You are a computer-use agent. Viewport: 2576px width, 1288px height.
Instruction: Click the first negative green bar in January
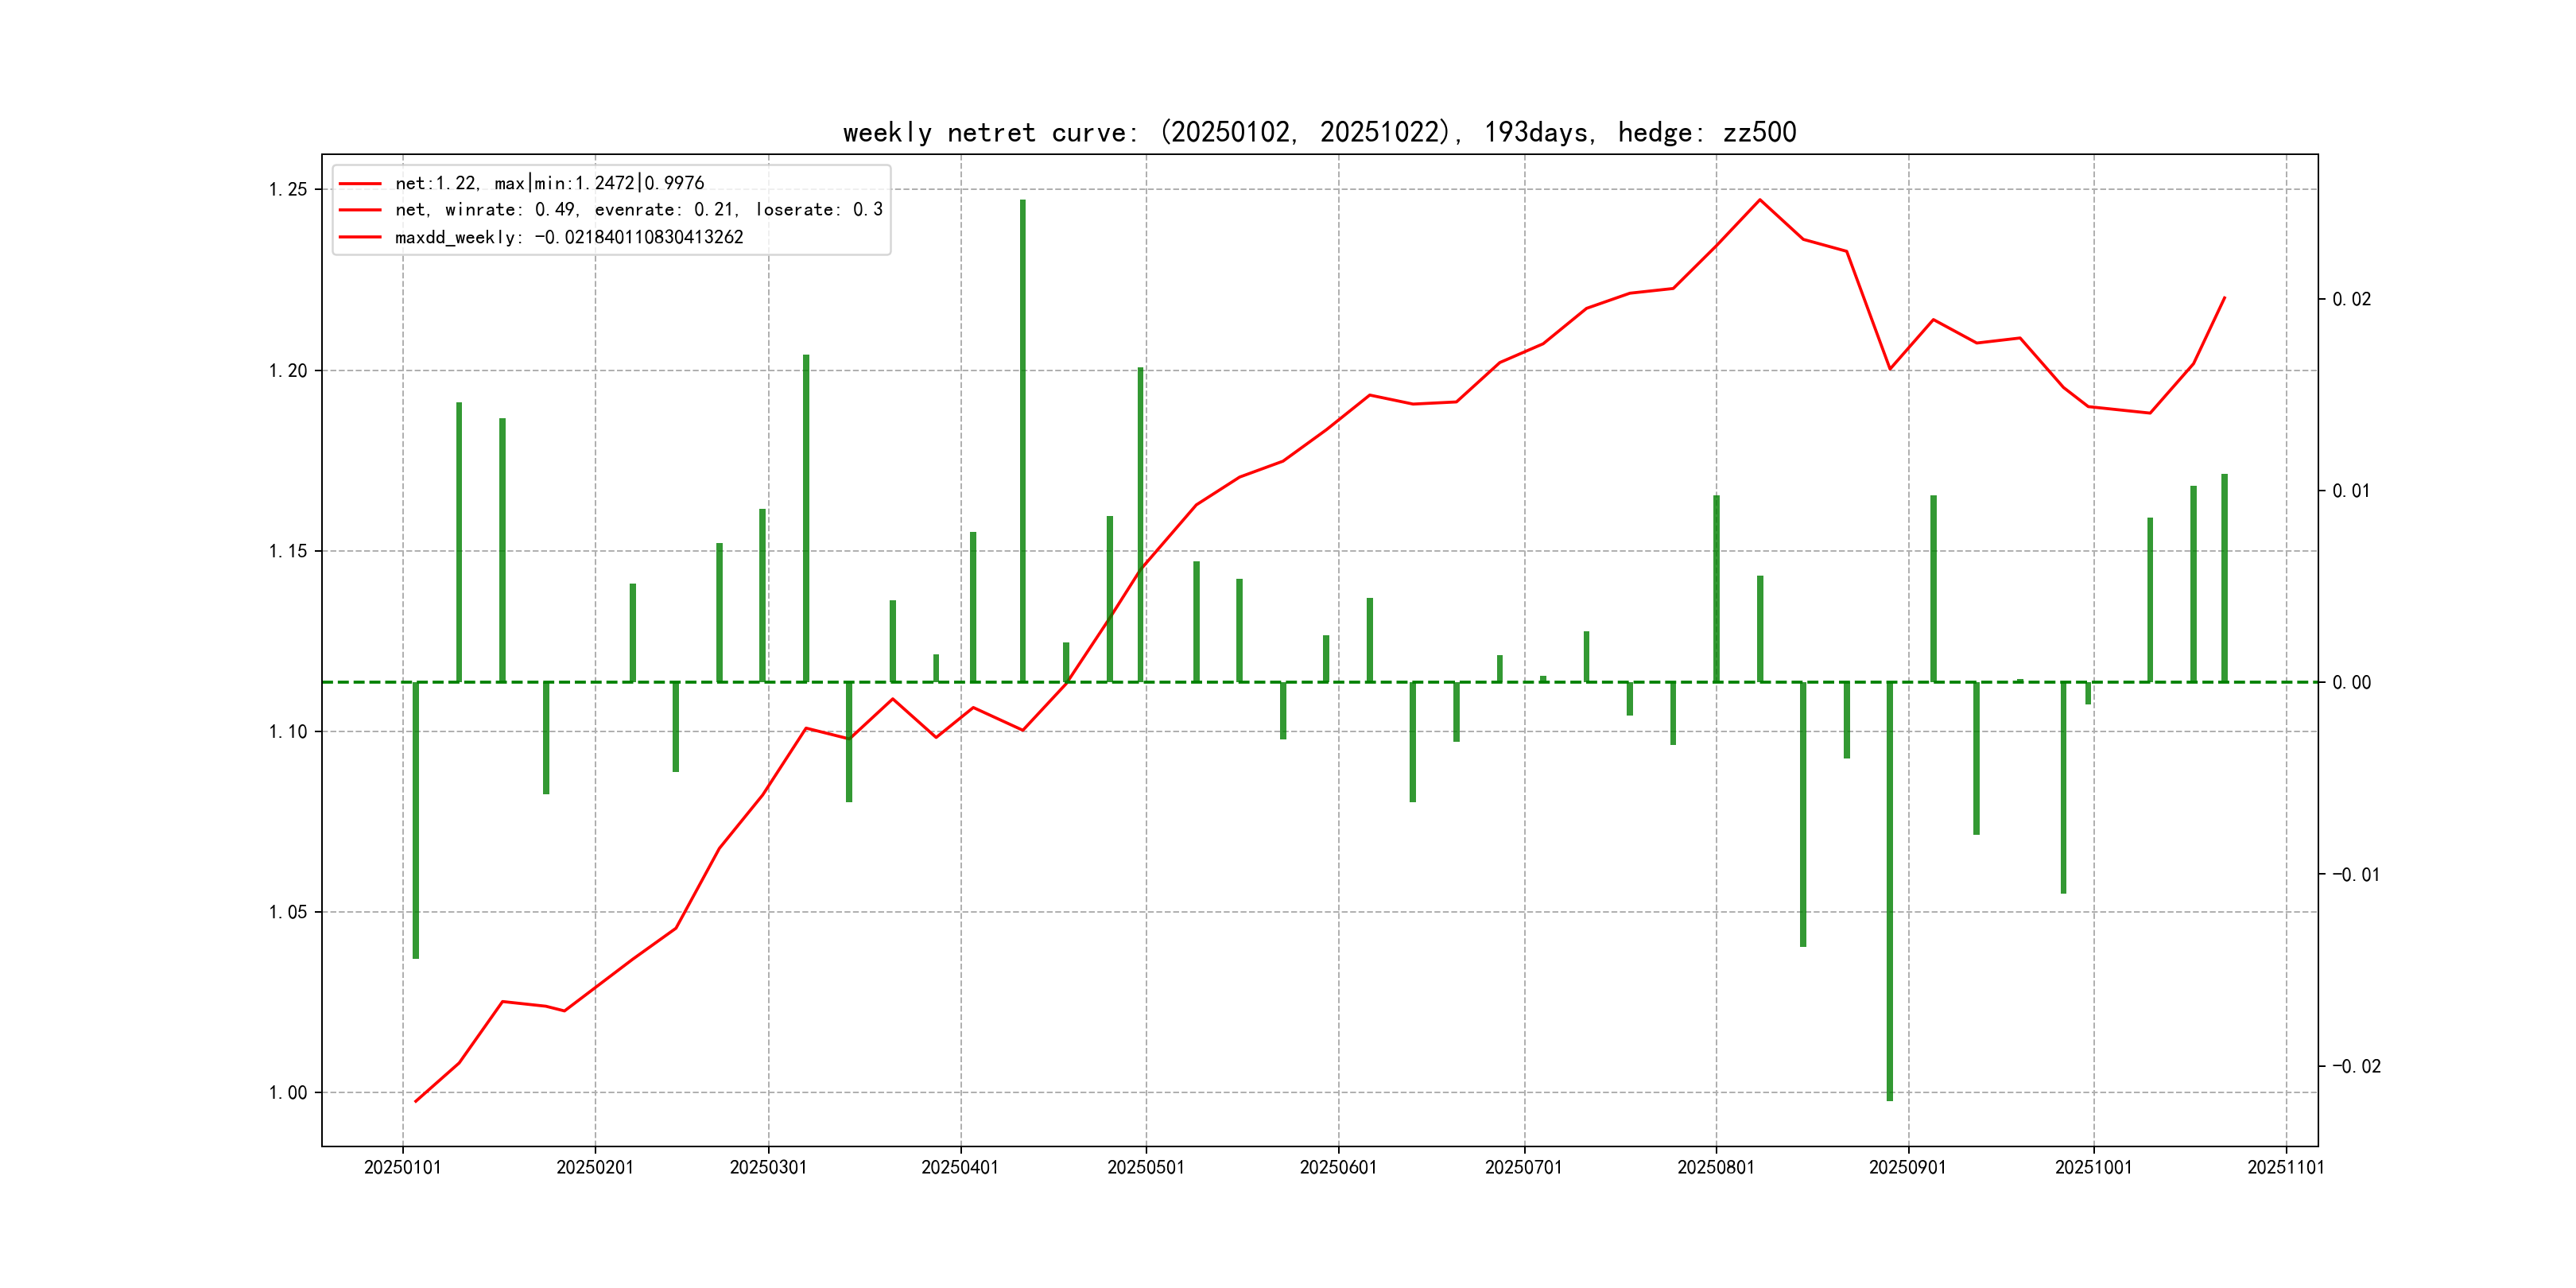416,820
